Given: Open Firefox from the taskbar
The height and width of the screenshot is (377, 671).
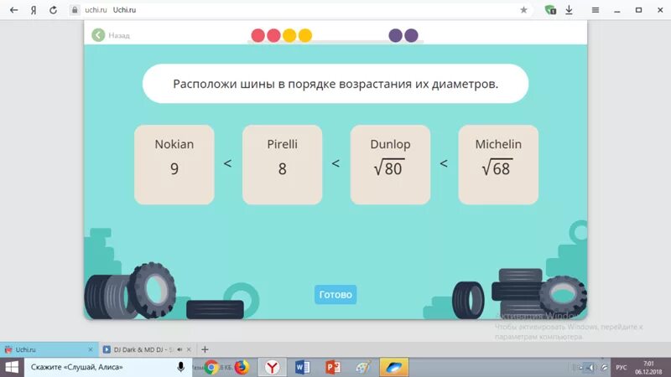Looking at the screenshot, I should point(242,367).
